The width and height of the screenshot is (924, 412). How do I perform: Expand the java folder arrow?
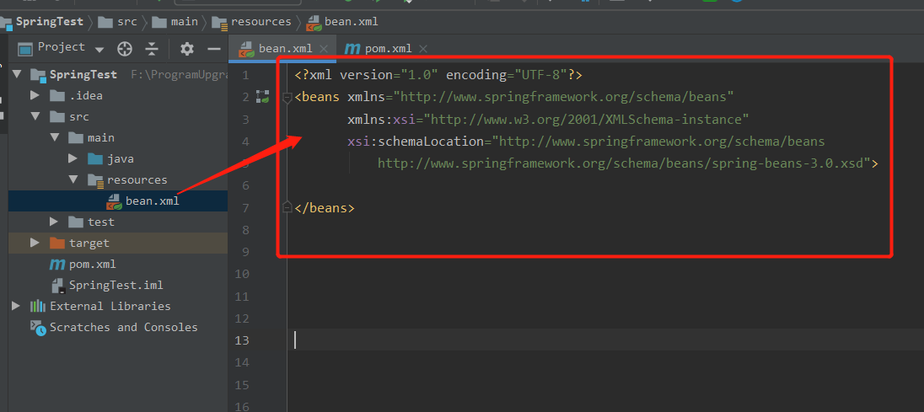pyautogui.click(x=73, y=159)
